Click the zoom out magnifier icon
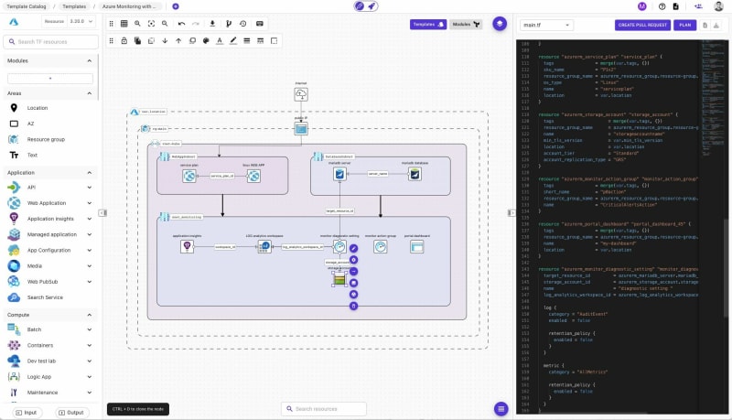 point(165,24)
